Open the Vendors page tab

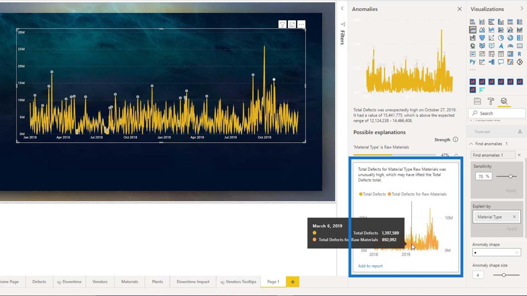coord(100,282)
